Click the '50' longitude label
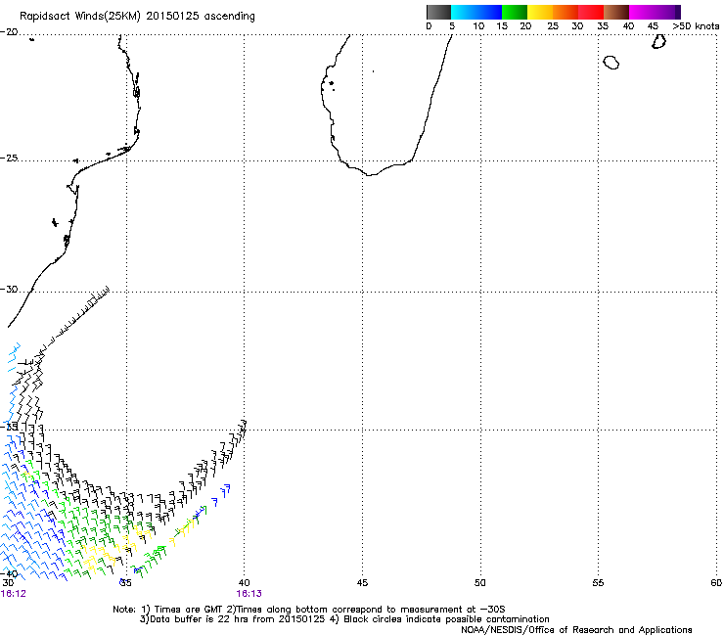The height and width of the screenshot is (636, 724). pos(480,583)
